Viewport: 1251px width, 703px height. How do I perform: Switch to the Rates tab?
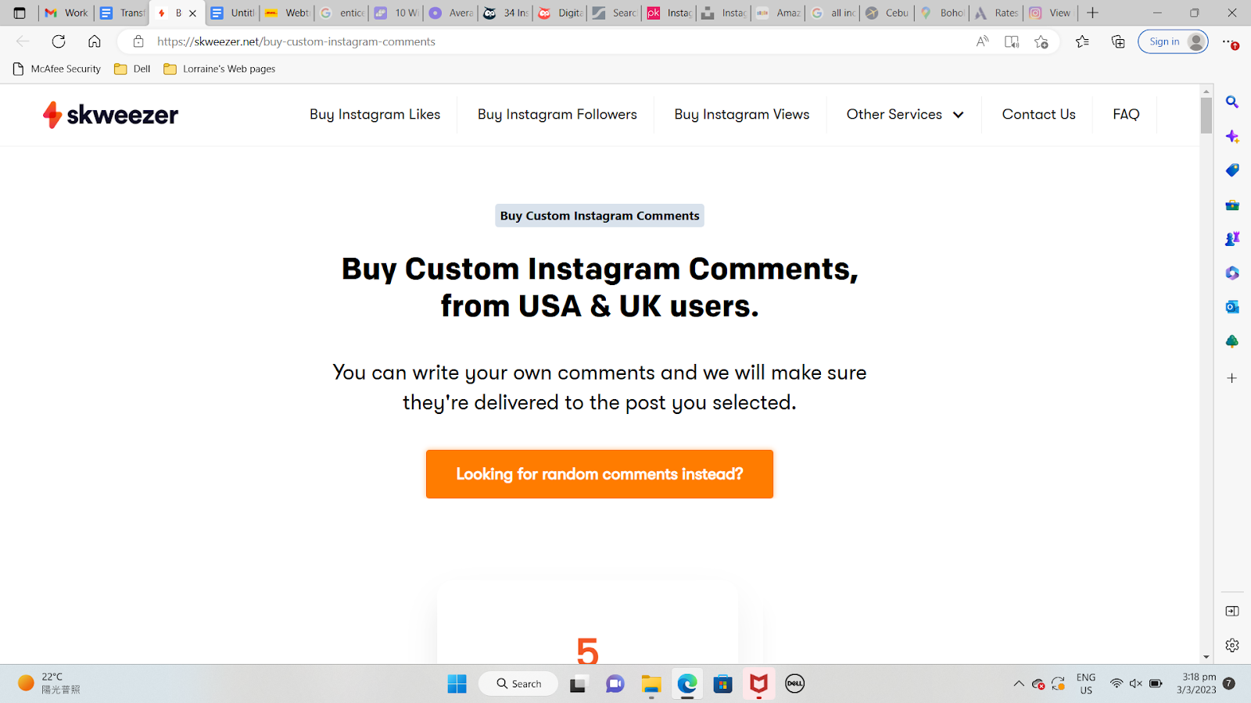pos(996,12)
